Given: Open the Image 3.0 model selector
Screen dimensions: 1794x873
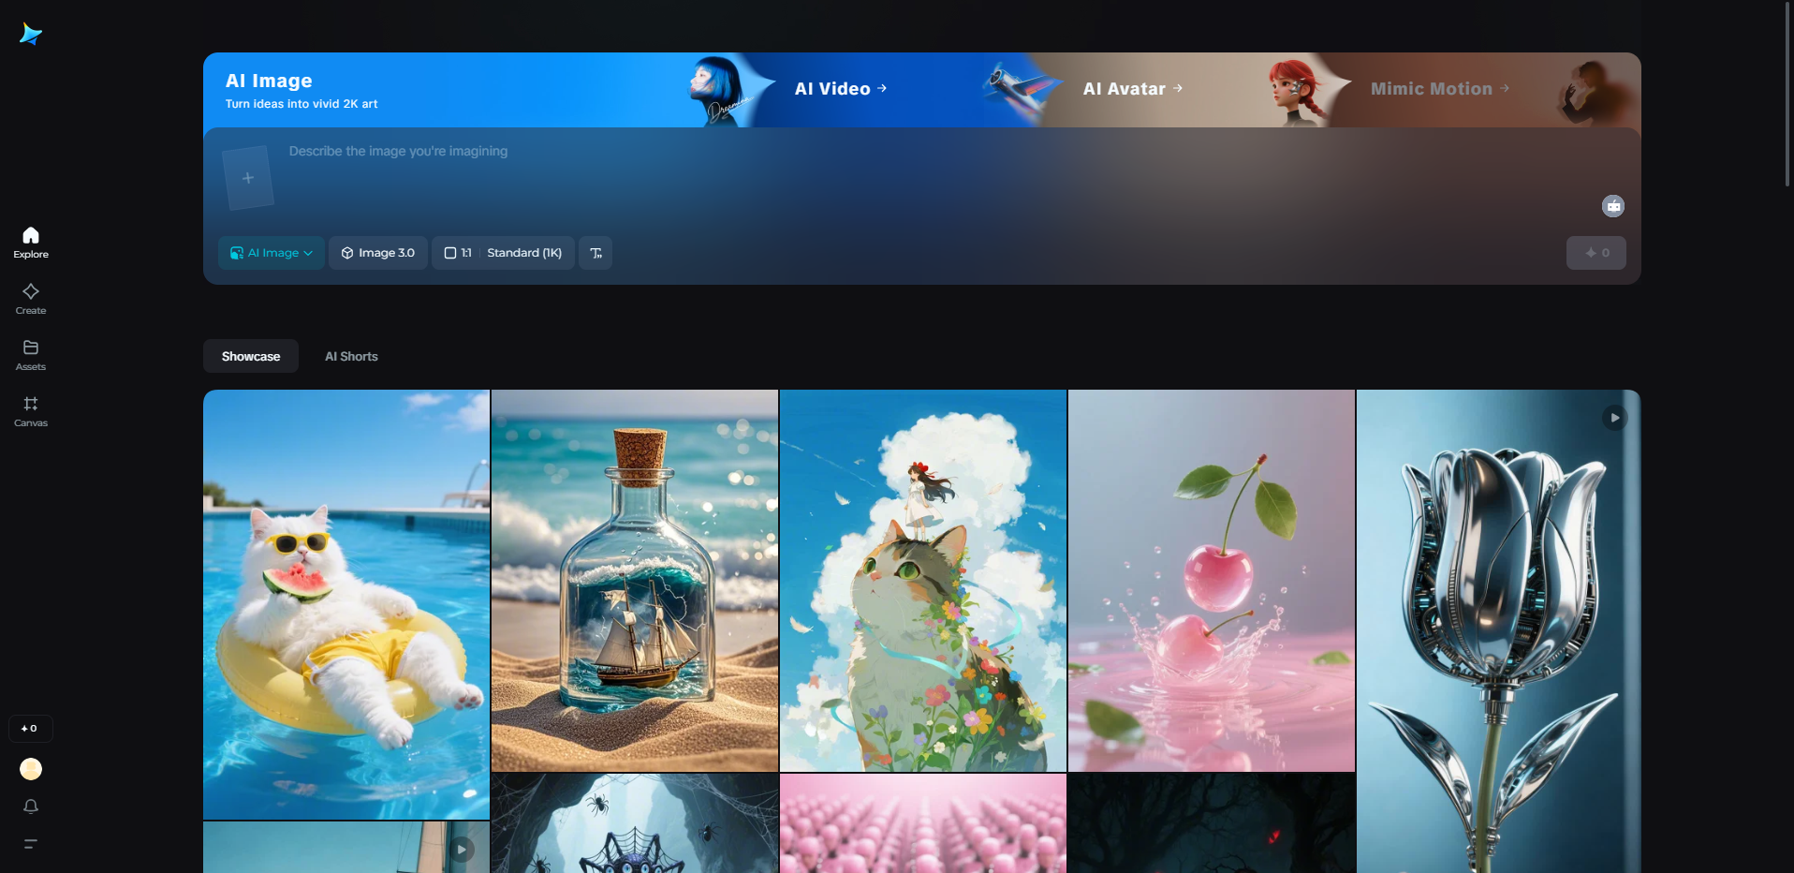Looking at the screenshot, I should coord(377,252).
